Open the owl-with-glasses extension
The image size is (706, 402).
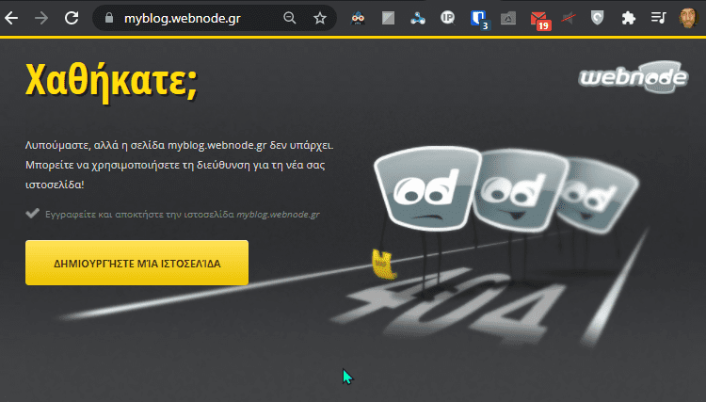[358, 18]
